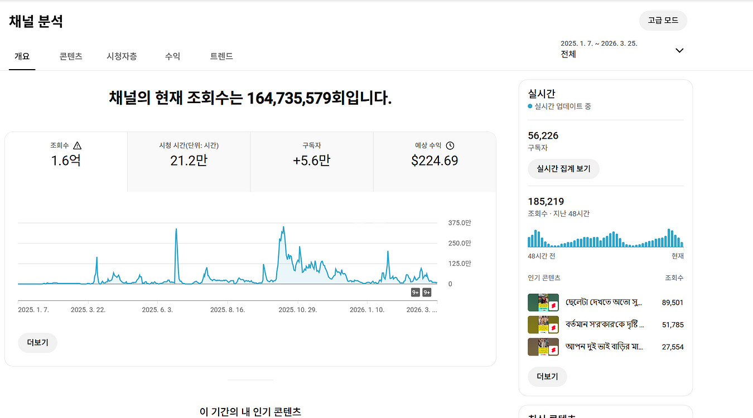This screenshot has width=753, height=418.
Task: Click the Shorts icon on the 89,501-view video
Action: [x=553, y=306]
